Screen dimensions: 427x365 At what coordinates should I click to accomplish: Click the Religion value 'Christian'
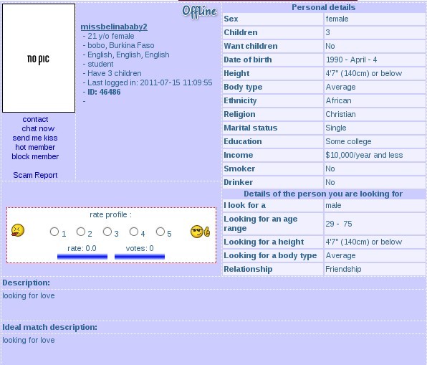341,114
